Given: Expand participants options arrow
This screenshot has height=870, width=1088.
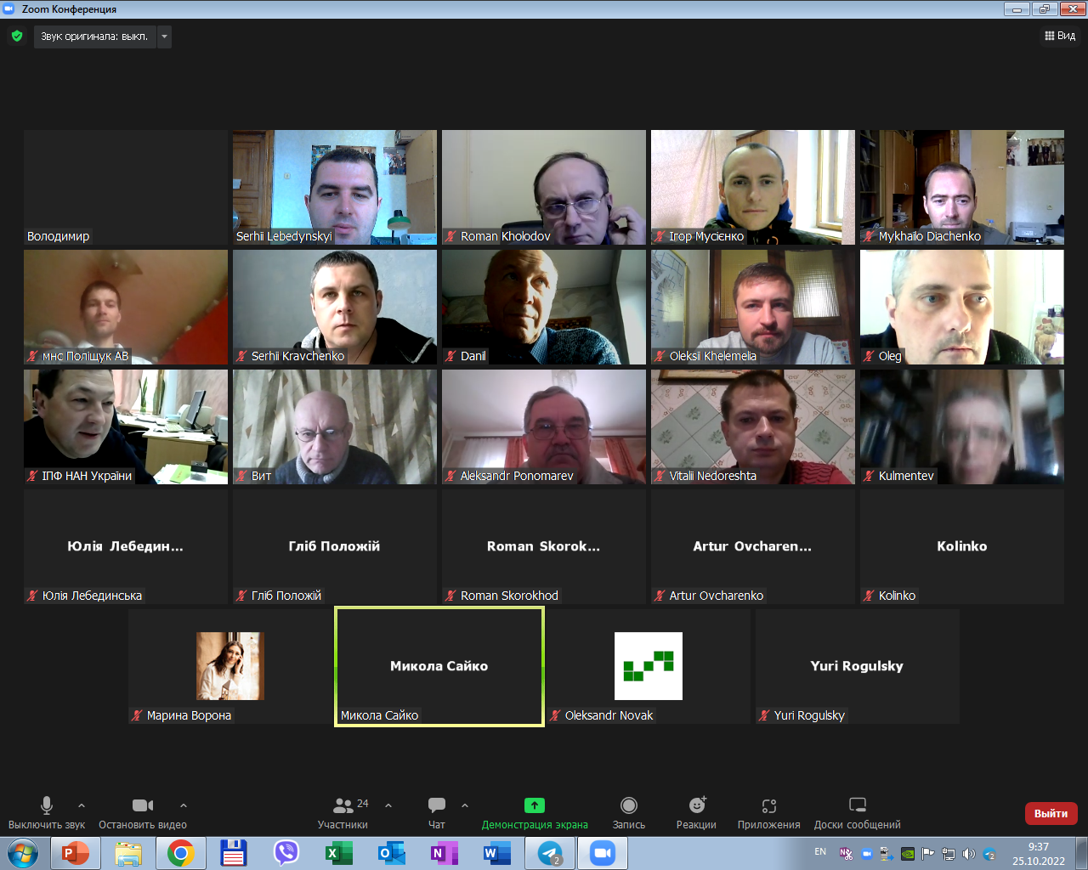Looking at the screenshot, I should (388, 805).
